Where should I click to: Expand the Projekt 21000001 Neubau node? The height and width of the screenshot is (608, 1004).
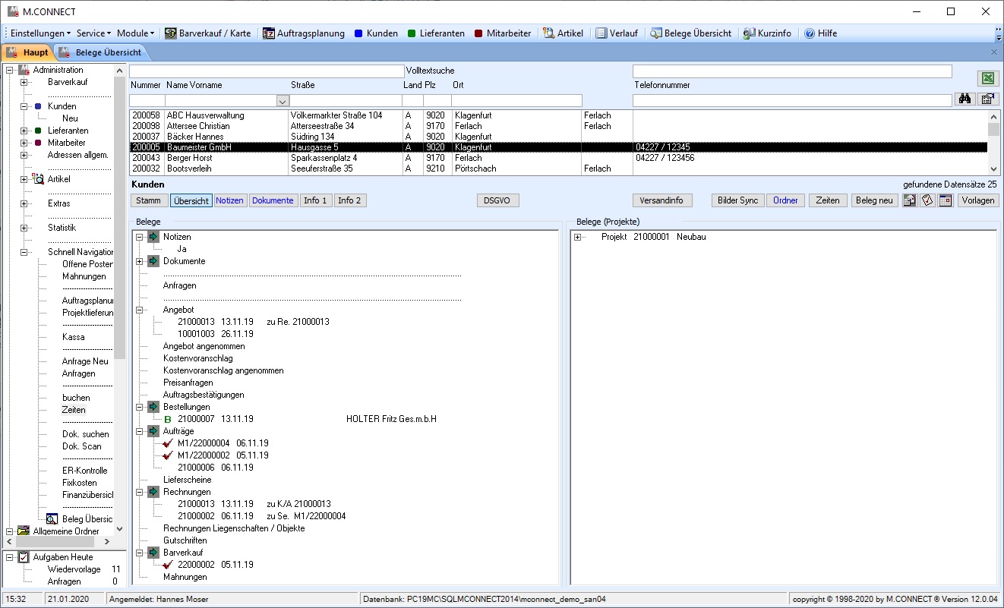tap(578, 237)
